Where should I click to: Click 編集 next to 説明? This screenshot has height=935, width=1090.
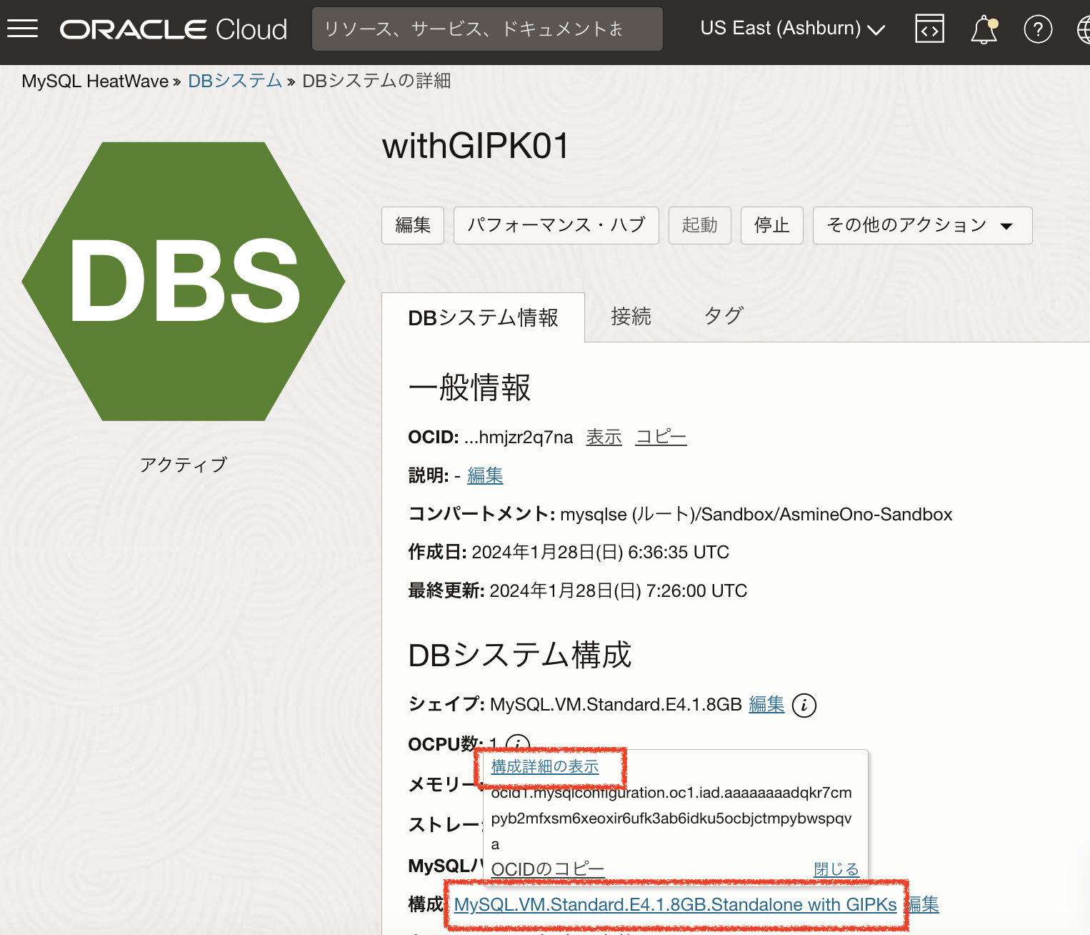(x=485, y=475)
